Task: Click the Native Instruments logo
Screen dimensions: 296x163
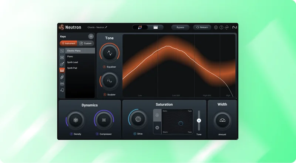Action: (235, 27)
